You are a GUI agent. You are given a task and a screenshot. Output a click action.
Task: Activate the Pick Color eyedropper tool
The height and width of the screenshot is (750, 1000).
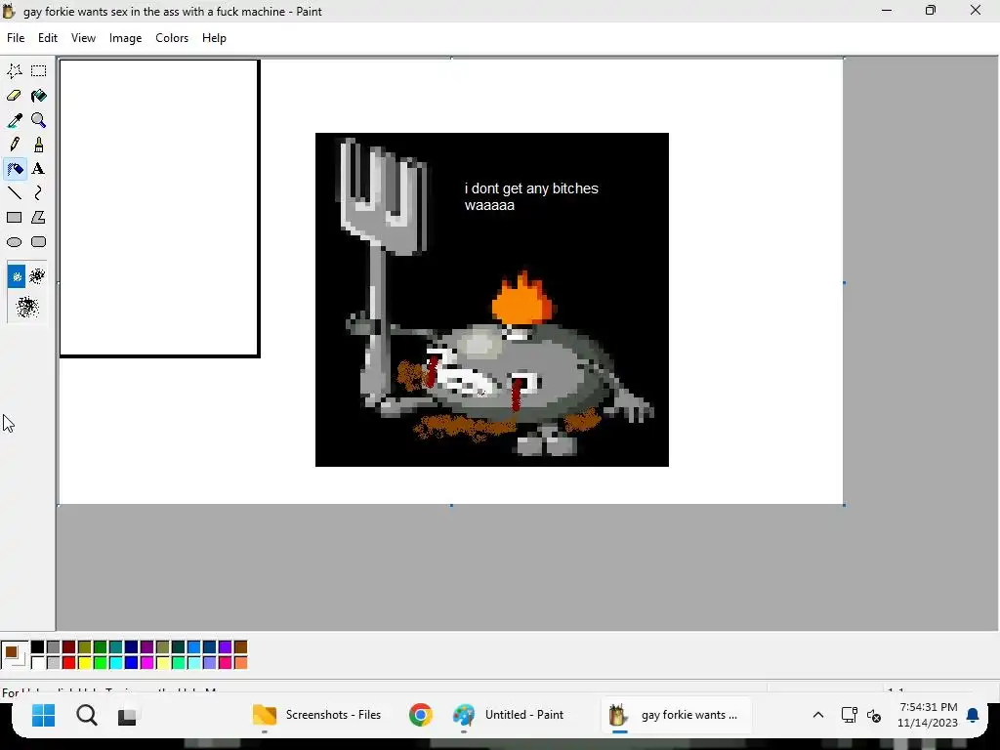[14, 120]
